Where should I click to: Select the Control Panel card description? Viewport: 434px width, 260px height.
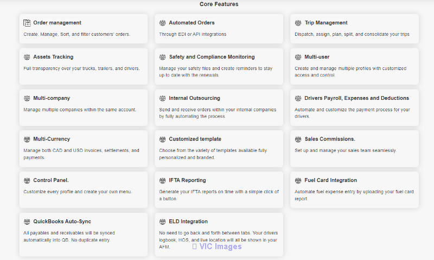point(78,192)
